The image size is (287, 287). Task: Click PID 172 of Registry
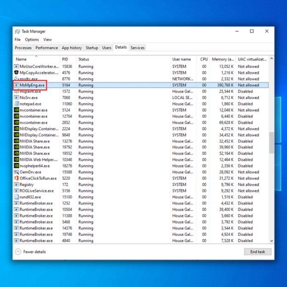click(x=65, y=184)
